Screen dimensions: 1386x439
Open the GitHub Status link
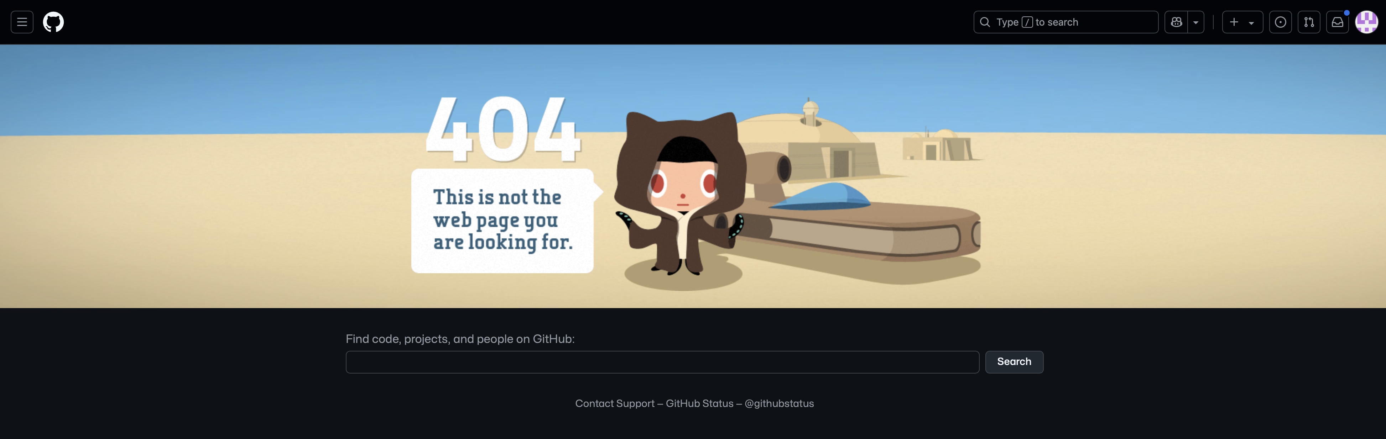[699, 403]
